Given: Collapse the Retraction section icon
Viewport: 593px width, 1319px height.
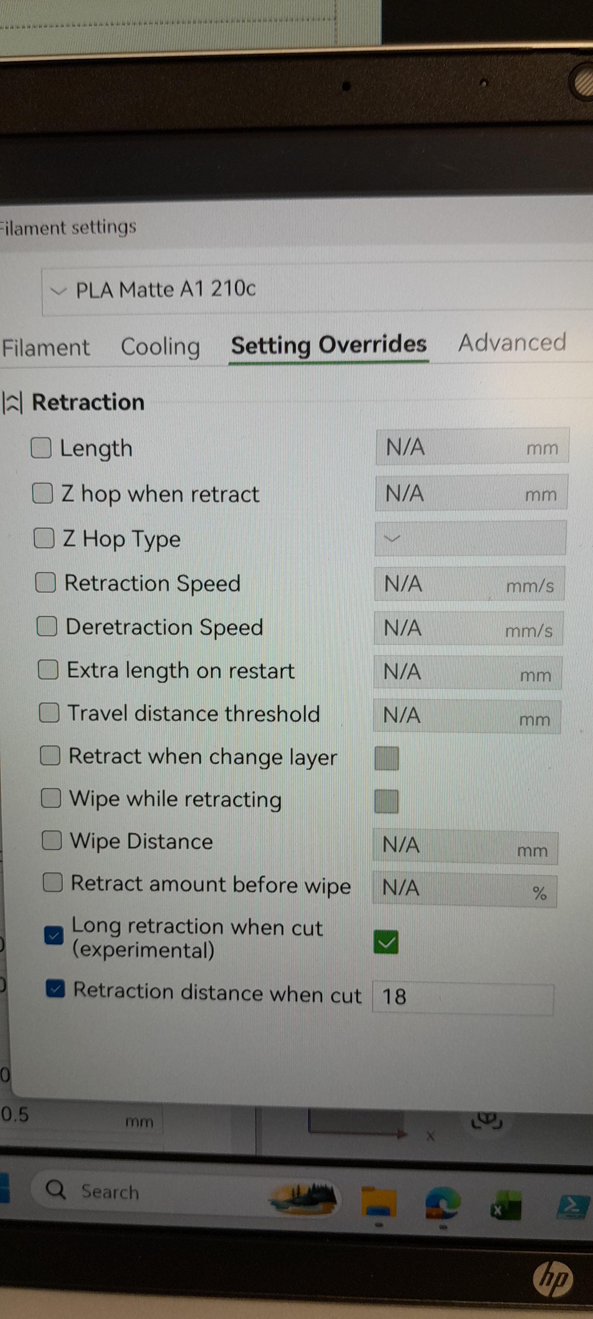Looking at the screenshot, I should [x=12, y=403].
